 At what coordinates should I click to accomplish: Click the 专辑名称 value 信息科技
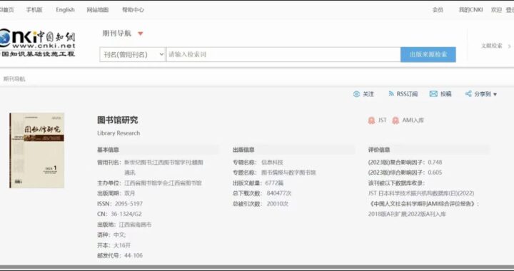click(272, 162)
